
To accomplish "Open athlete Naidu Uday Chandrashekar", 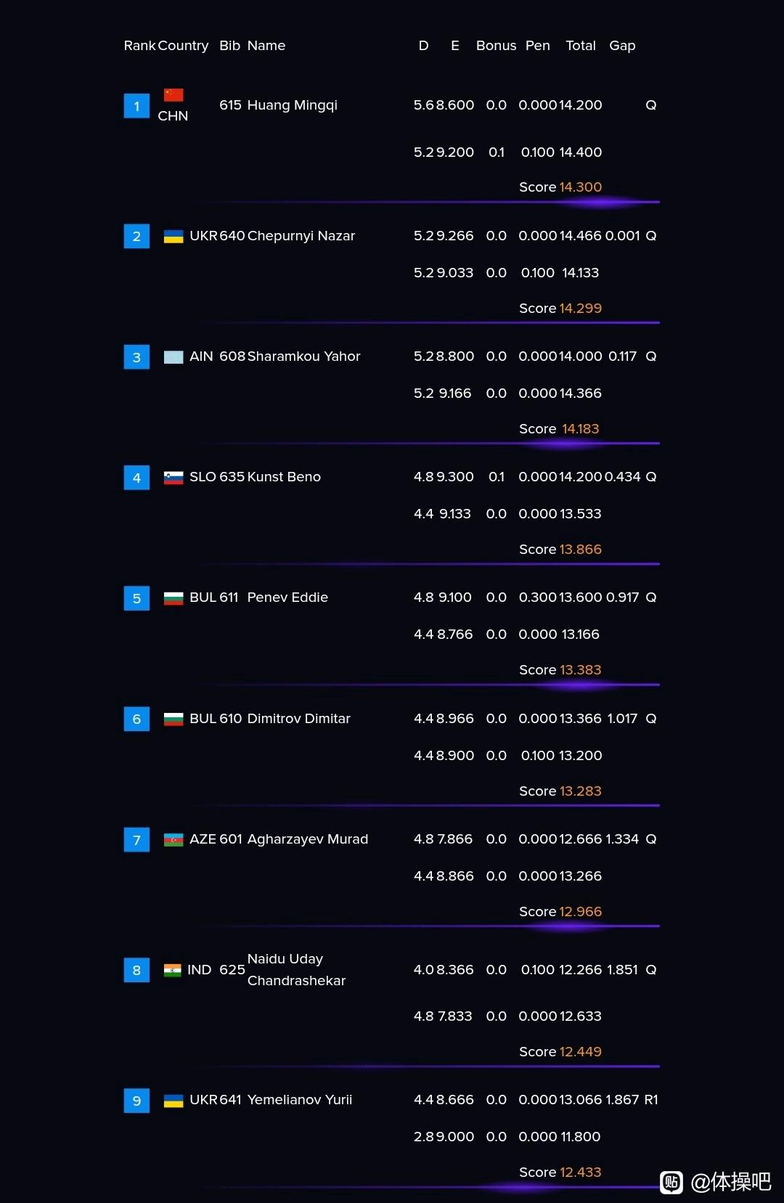I will [296, 970].
